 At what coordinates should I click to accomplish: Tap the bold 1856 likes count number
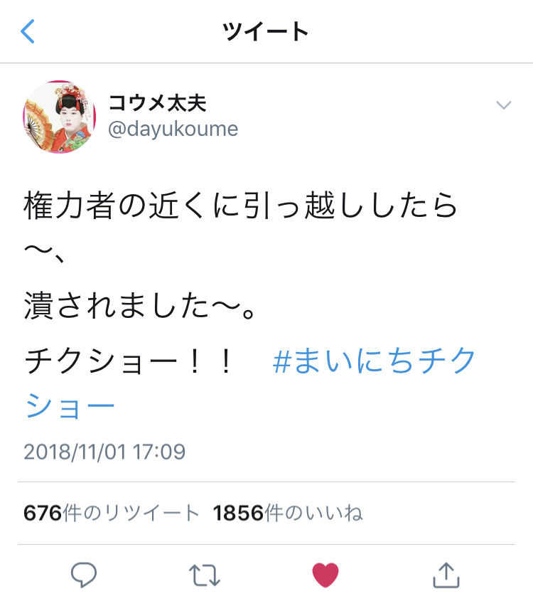coord(239,513)
